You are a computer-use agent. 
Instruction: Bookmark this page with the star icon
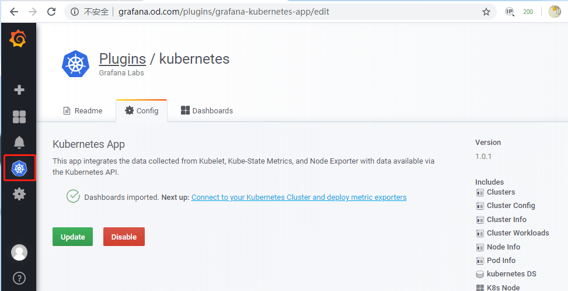coord(486,12)
